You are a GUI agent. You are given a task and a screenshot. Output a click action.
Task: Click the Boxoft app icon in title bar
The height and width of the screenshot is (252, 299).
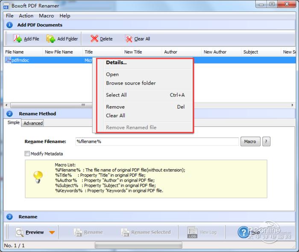click(6, 6)
